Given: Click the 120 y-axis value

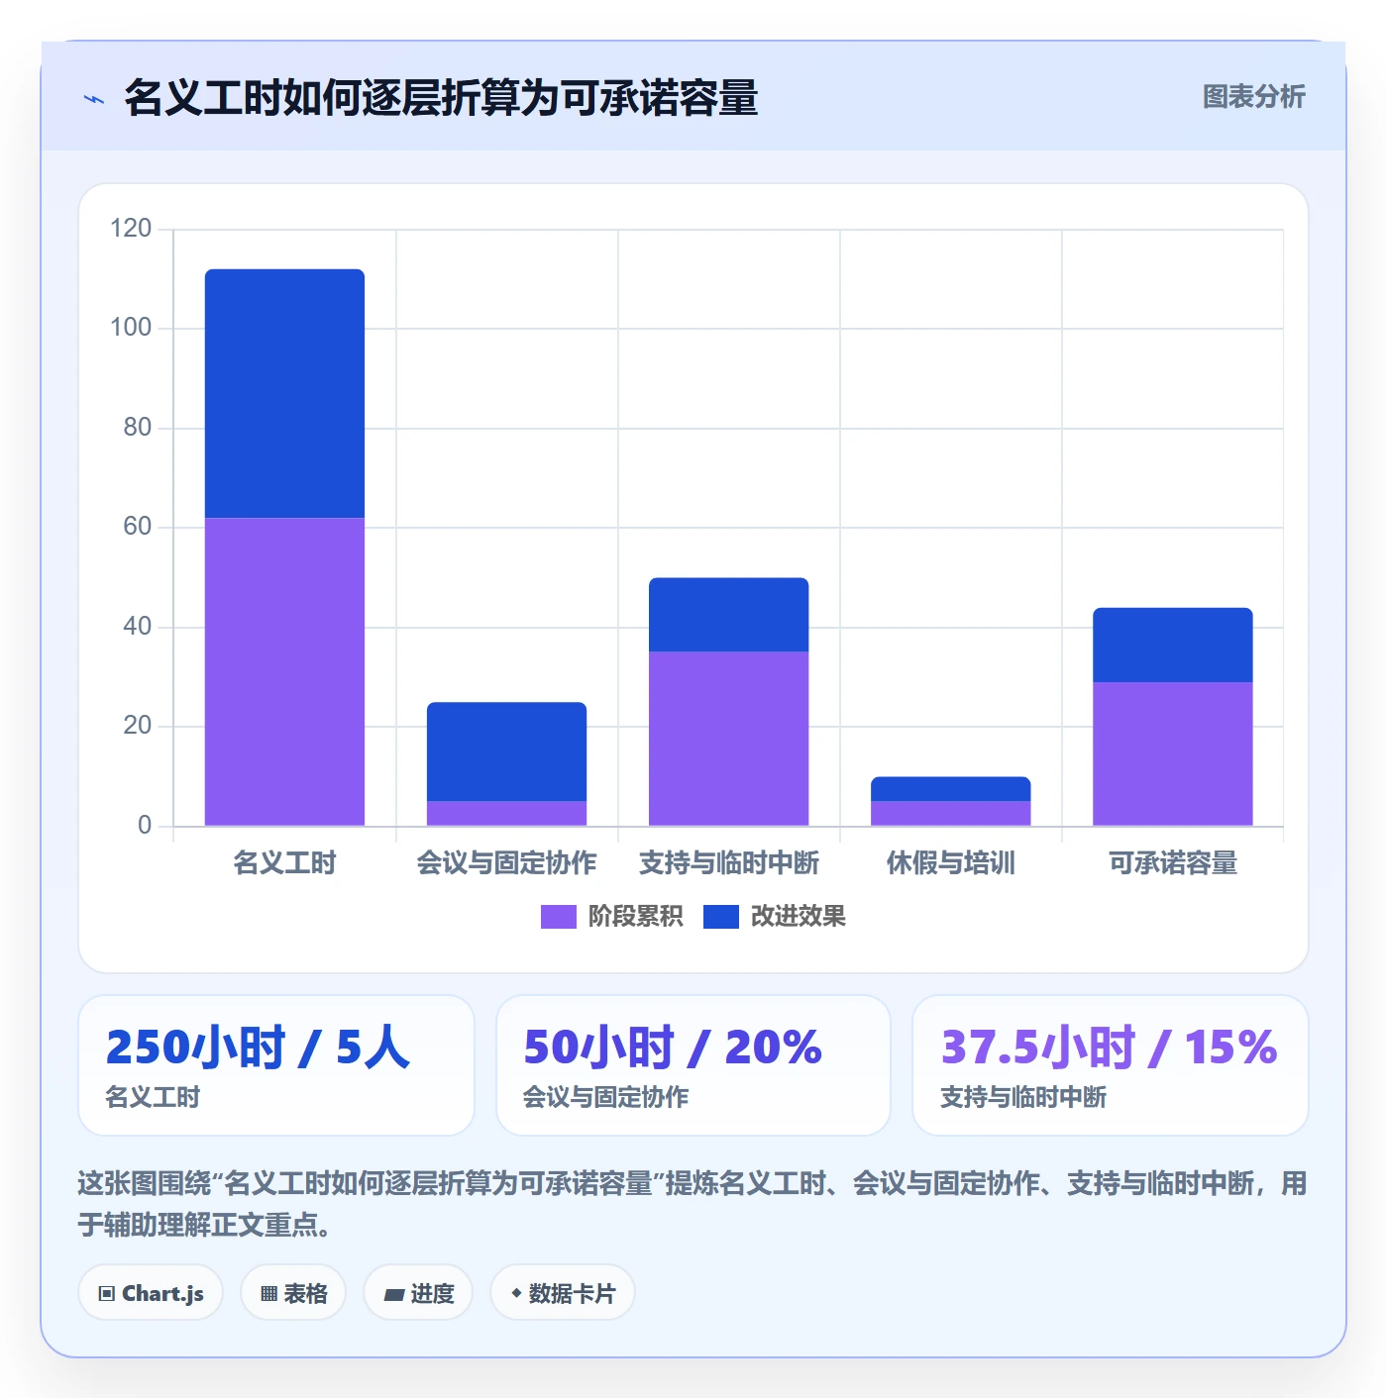Looking at the screenshot, I should [x=131, y=229].
